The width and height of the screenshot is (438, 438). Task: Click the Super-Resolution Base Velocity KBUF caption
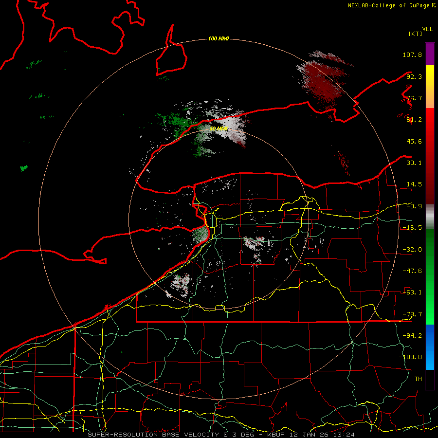click(221, 435)
